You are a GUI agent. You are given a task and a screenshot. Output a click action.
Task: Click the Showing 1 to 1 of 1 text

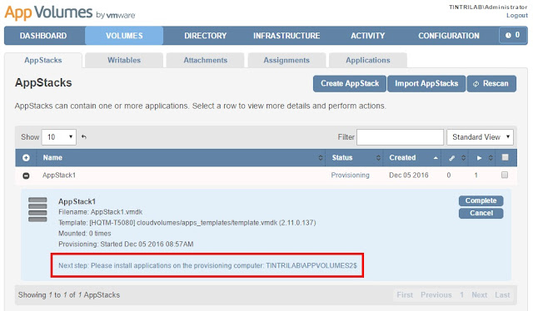pyautogui.click(x=69, y=294)
